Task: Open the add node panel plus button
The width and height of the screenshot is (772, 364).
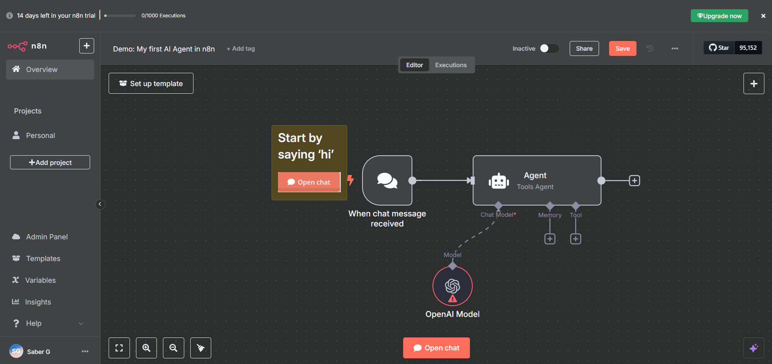Action: [754, 83]
